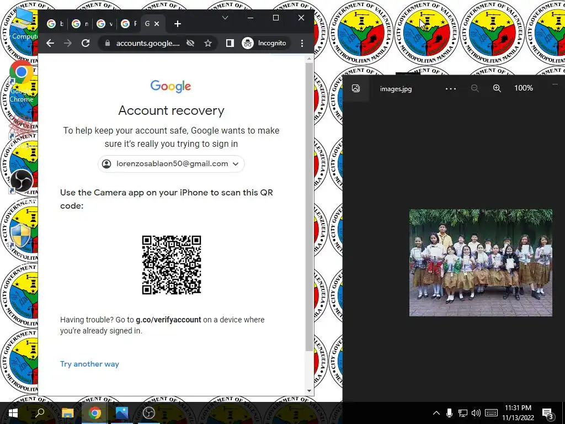Click the forward navigation arrow in Chrome
565x424 pixels.
coord(68,43)
